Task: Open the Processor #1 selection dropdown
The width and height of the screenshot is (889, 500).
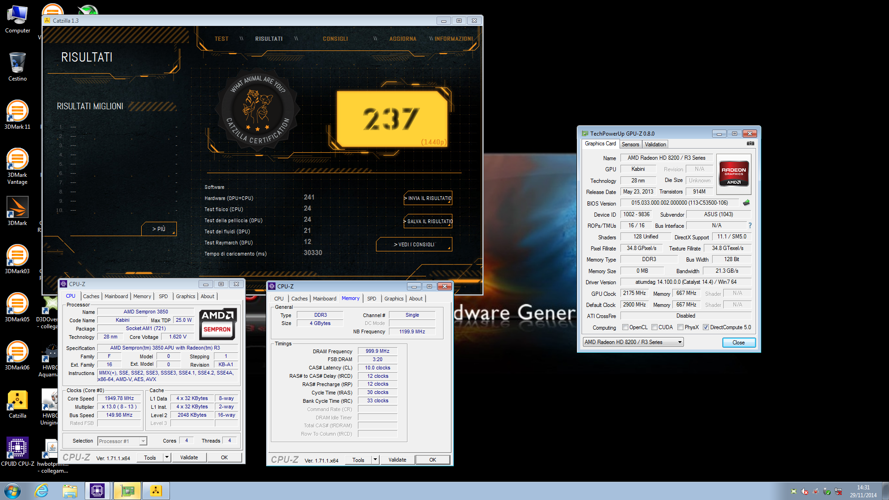Action: click(x=122, y=441)
